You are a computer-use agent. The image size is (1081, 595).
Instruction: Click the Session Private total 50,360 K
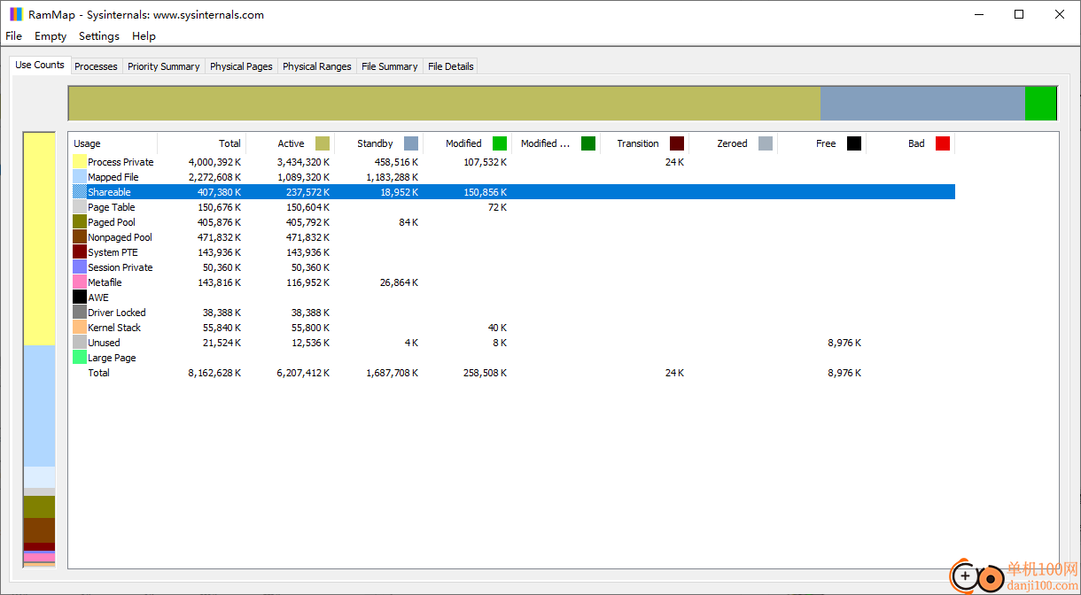tap(222, 267)
